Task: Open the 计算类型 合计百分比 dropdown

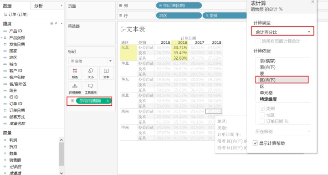Action: click(x=282, y=32)
